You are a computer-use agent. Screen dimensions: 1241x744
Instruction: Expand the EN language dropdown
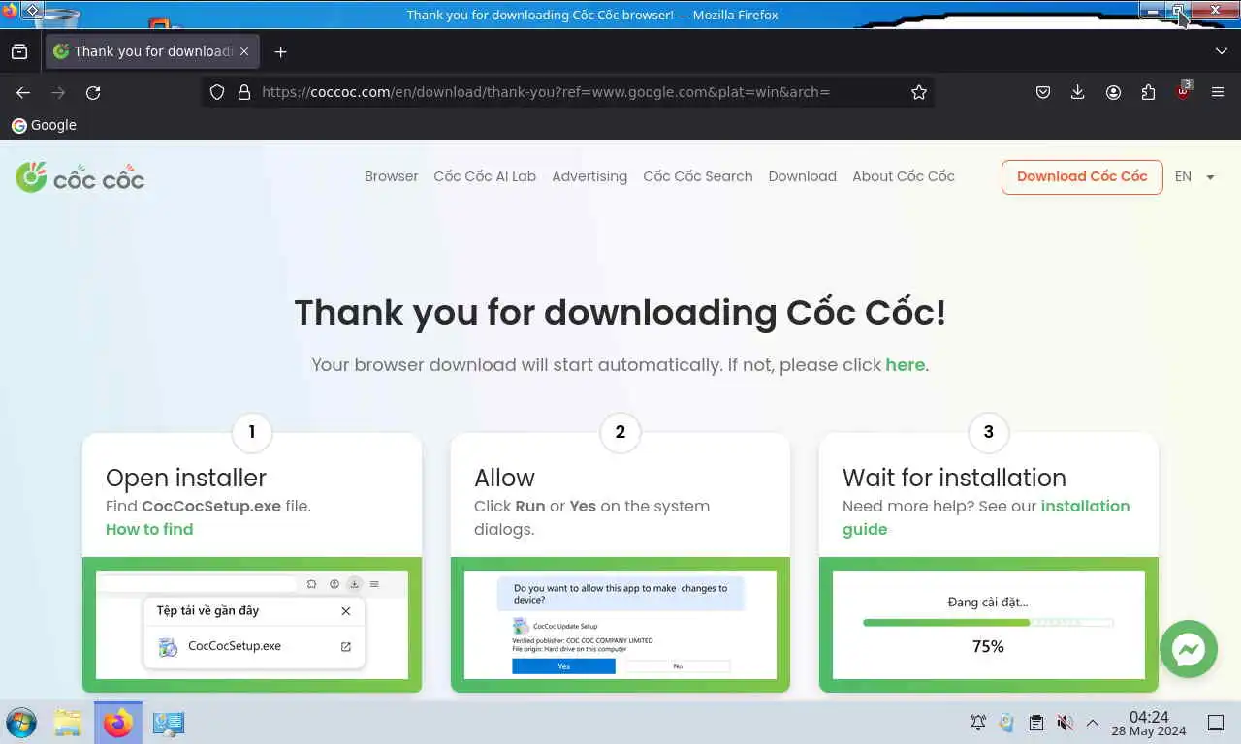tap(1194, 176)
